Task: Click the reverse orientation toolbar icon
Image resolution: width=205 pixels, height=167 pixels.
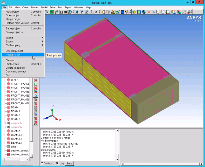Action: 96,12
